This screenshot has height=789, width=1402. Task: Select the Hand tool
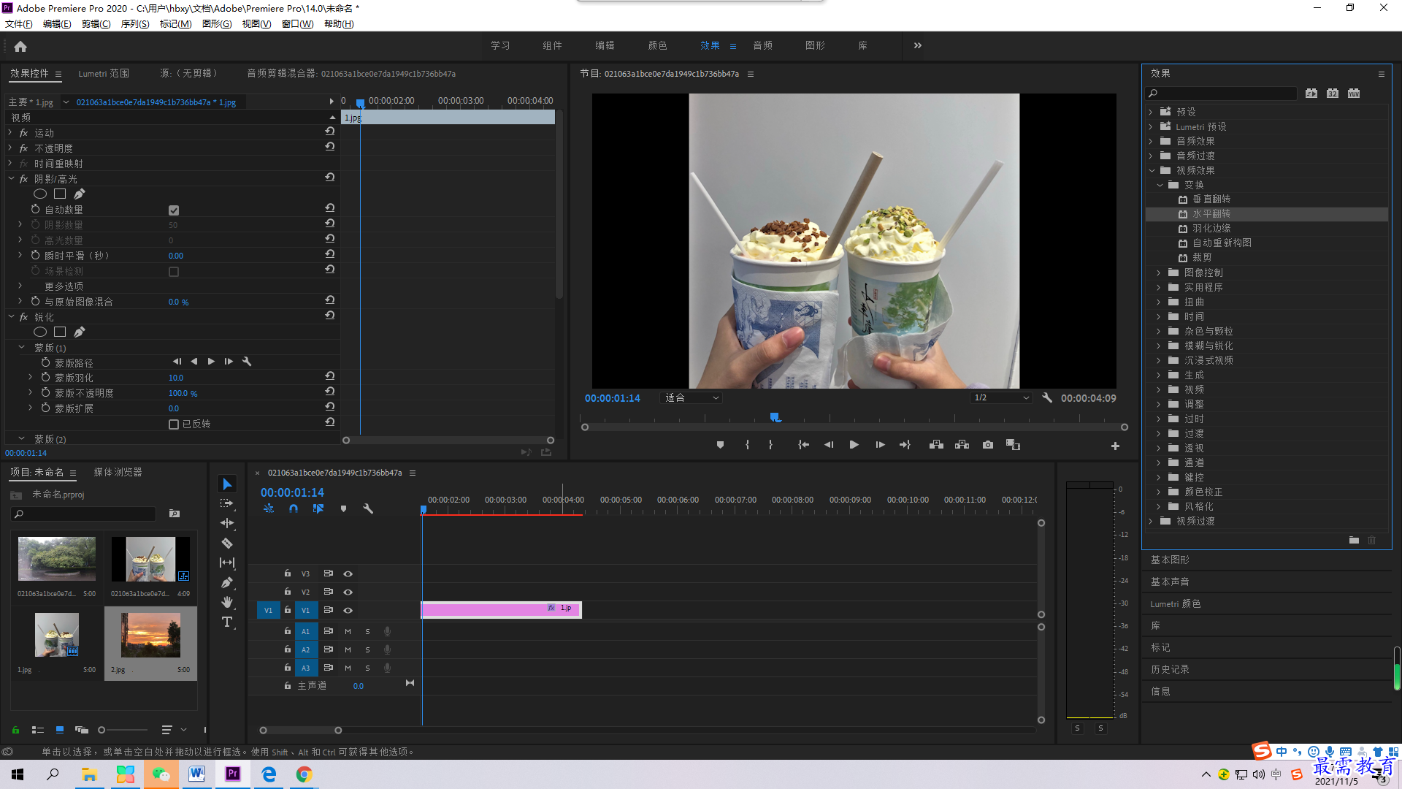click(227, 602)
